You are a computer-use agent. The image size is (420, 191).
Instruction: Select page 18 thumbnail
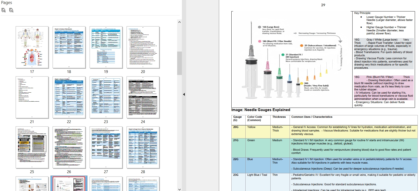coord(69,47)
